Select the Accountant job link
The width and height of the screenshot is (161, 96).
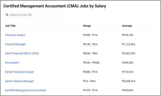[x=12, y=63]
